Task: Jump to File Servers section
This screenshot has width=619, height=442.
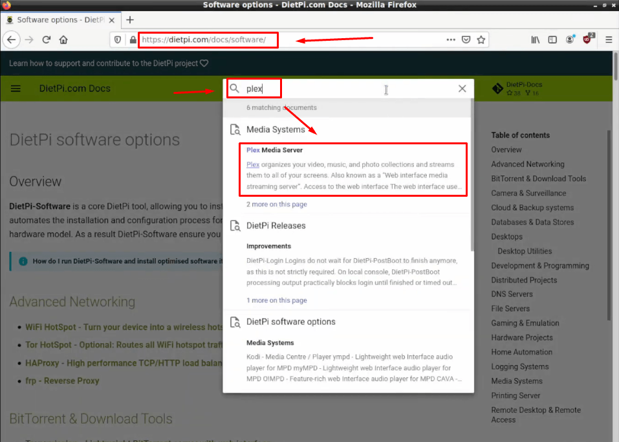Action: click(x=510, y=309)
